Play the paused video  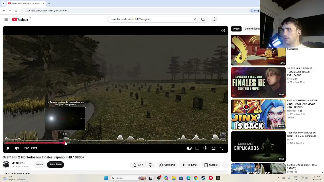(8, 148)
